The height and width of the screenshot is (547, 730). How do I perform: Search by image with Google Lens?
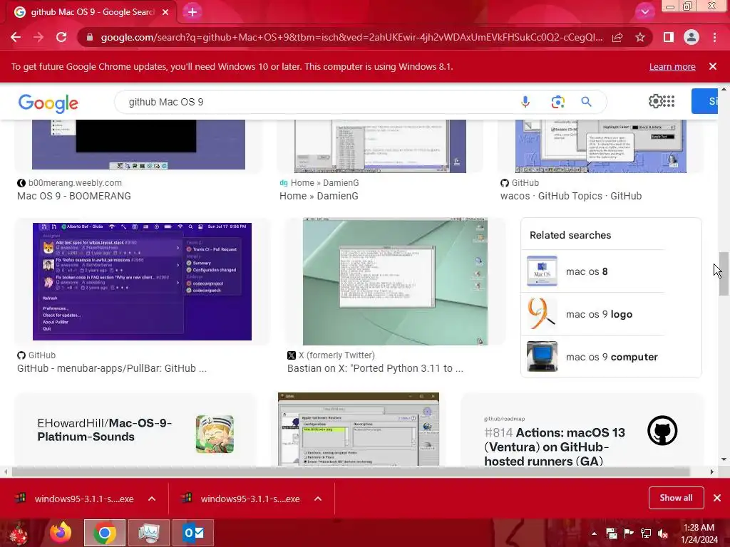point(557,102)
